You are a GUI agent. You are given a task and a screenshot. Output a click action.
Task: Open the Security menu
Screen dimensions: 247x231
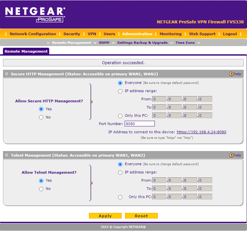[72, 34]
